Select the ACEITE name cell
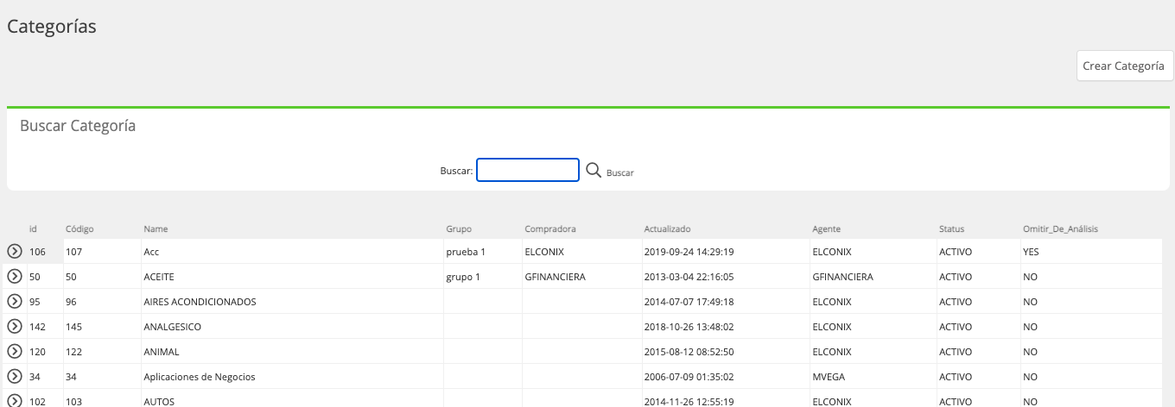The image size is (1175, 407). coord(293,277)
